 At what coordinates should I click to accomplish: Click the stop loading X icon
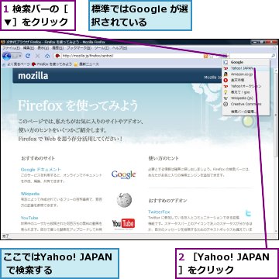38,56
